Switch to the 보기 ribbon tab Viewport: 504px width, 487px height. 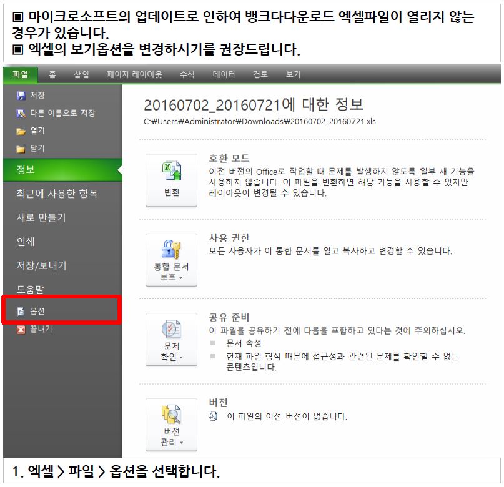[x=293, y=74]
